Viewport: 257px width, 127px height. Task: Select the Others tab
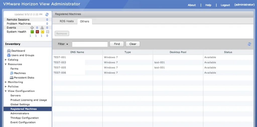(85, 21)
